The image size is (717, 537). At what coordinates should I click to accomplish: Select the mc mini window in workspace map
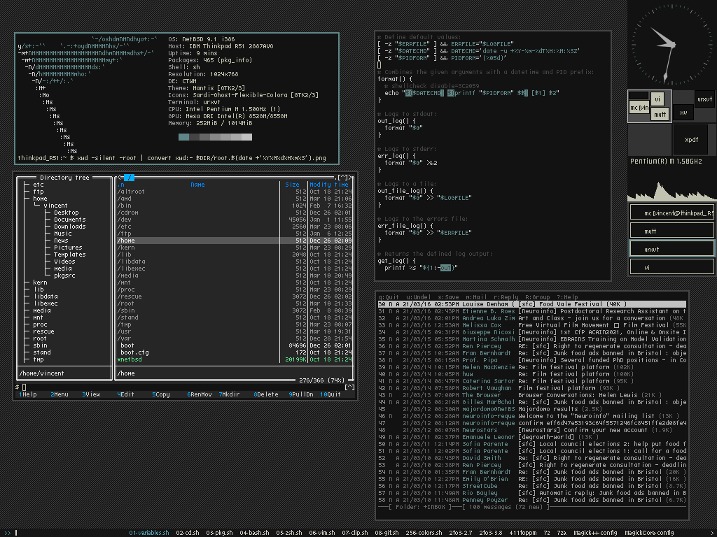(x=639, y=108)
